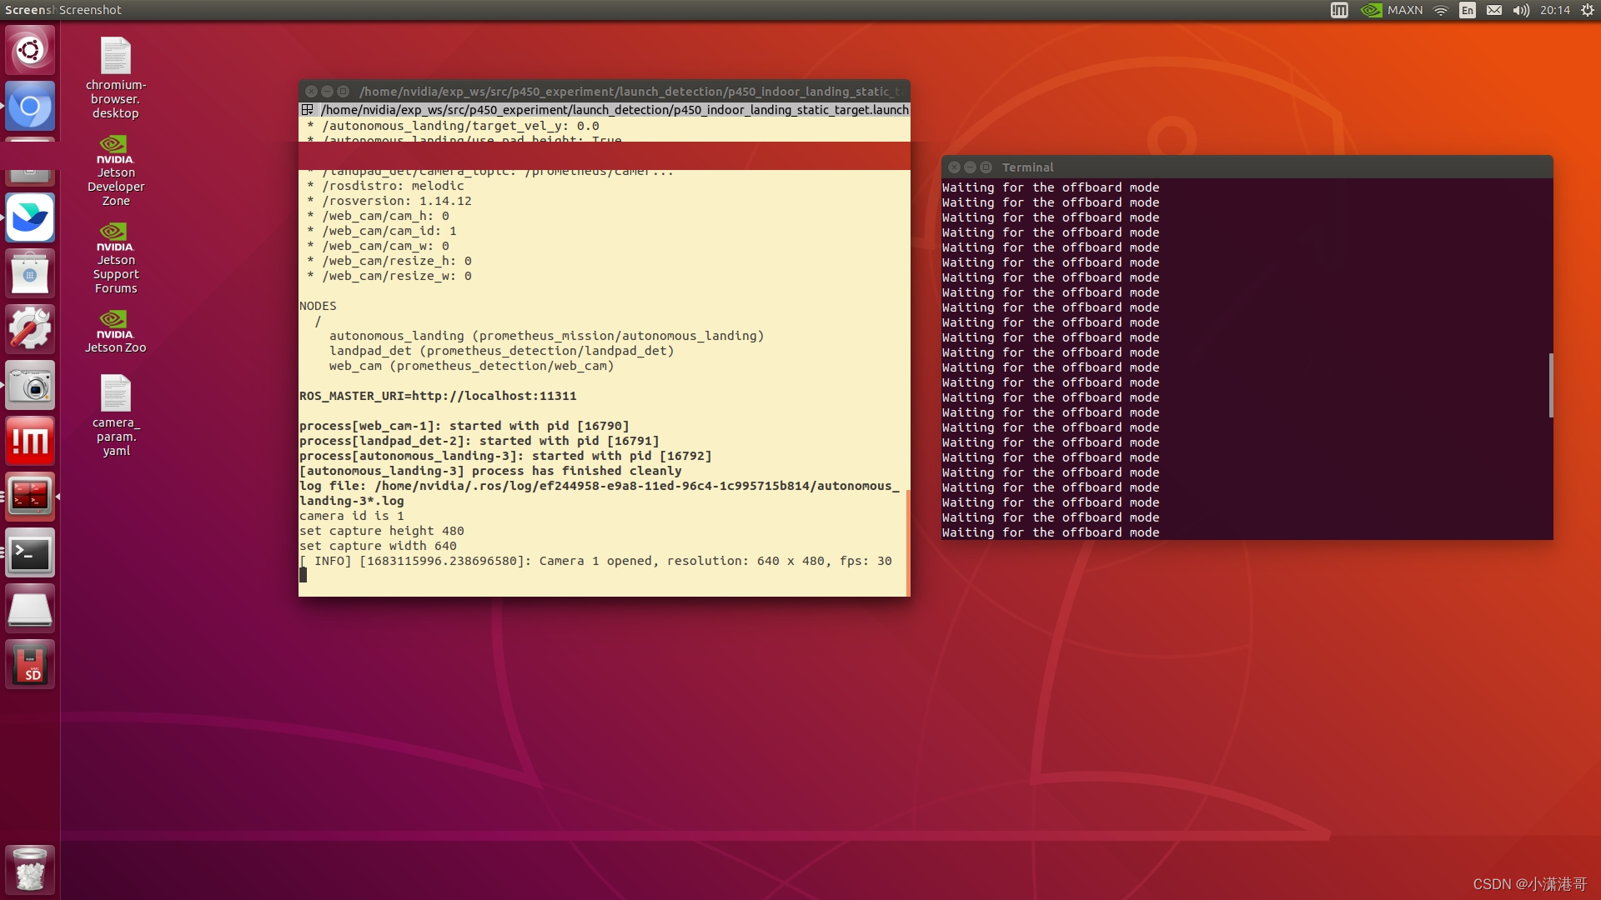
Task: Switch to Terminator in the launcher
Action: pyautogui.click(x=30, y=497)
